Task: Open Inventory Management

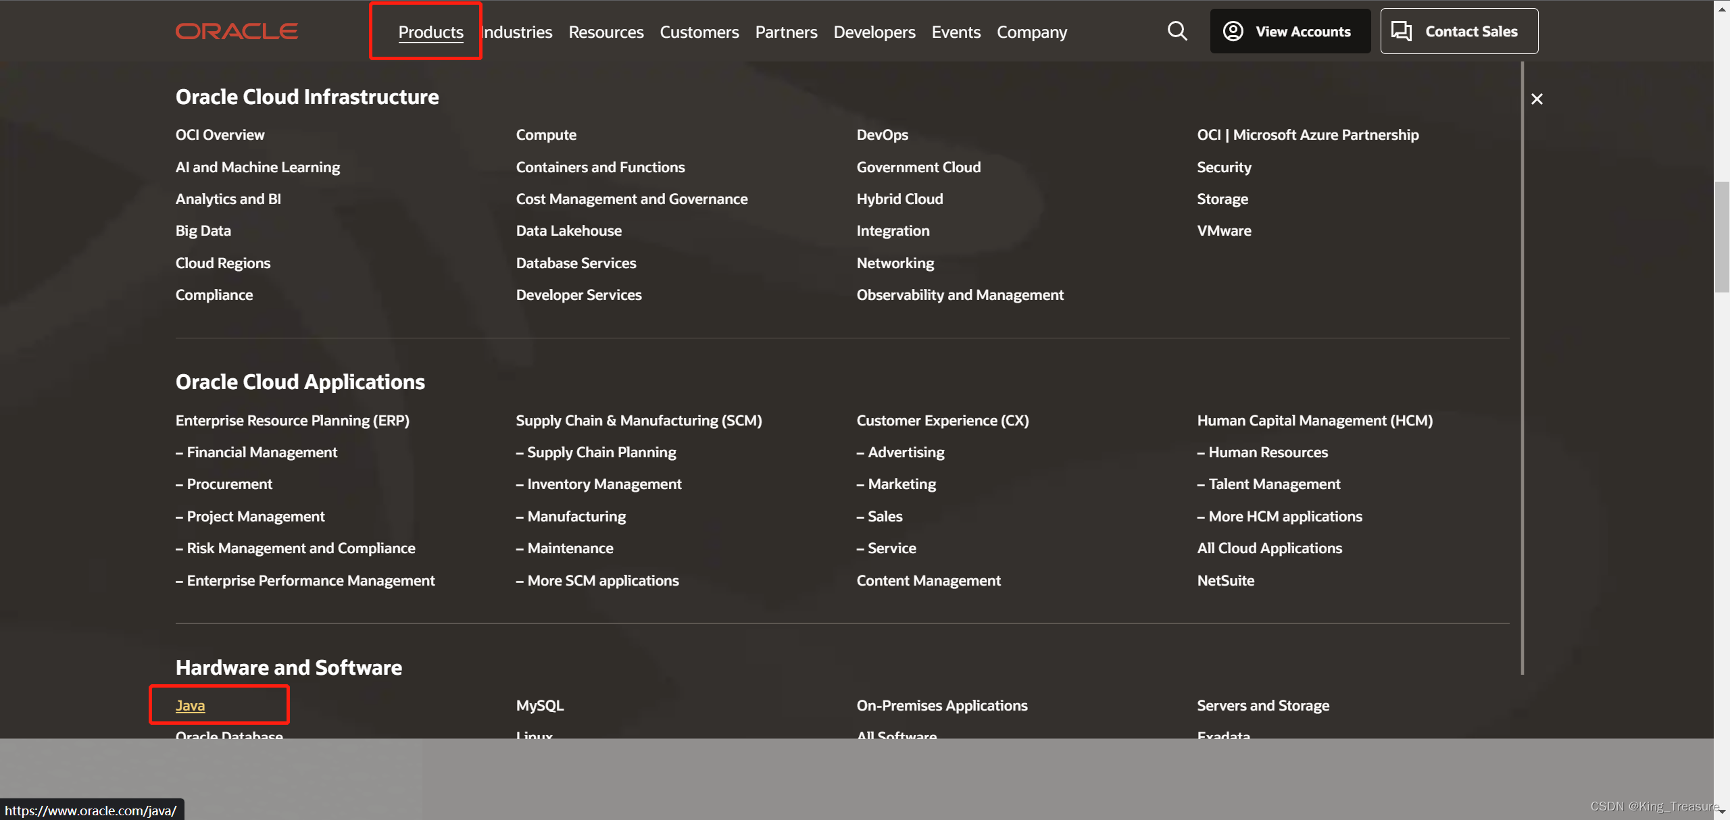Action: click(599, 484)
